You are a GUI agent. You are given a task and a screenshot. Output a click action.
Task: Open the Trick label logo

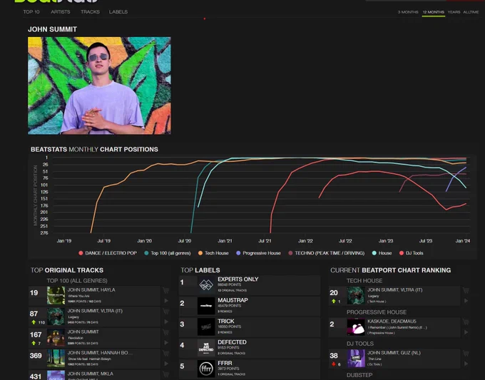[206, 327]
